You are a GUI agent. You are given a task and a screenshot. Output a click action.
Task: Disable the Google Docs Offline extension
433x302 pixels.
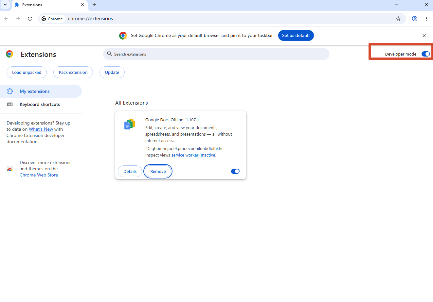tap(235, 171)
